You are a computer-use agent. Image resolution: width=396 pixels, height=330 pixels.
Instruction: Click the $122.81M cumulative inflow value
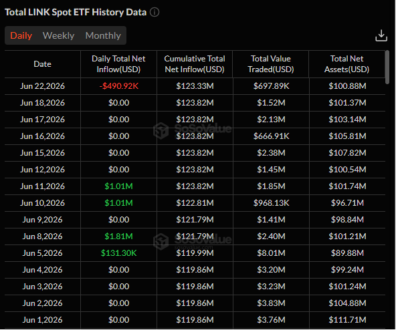pos(195,203)
